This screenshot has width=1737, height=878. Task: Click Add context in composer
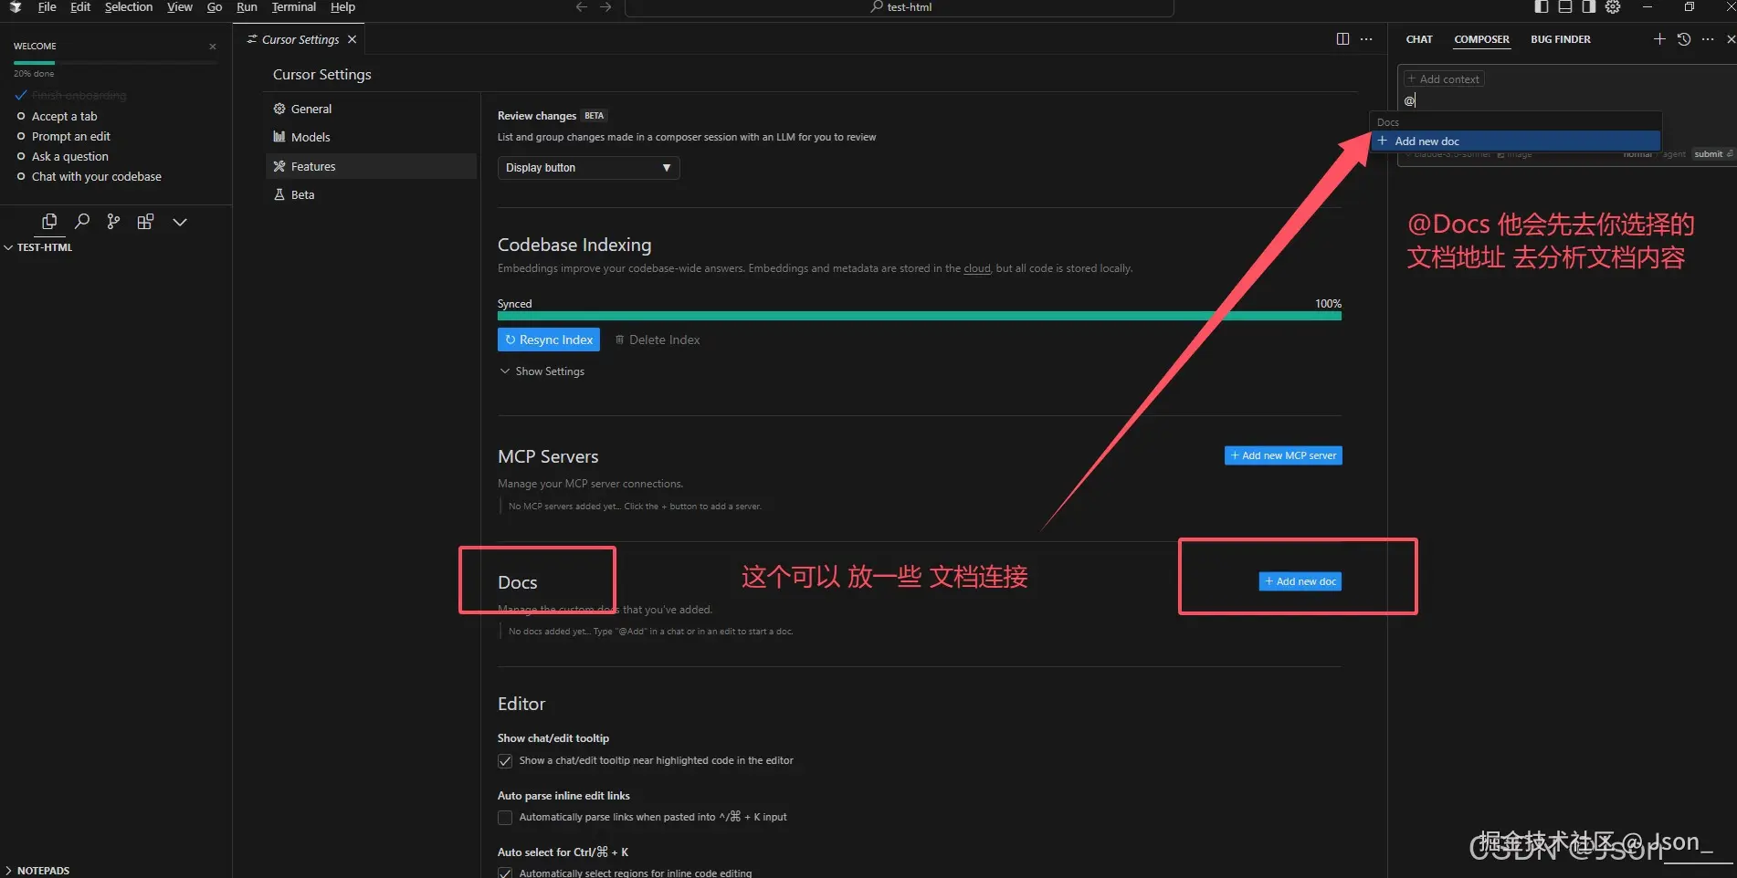coord(1444,79)
